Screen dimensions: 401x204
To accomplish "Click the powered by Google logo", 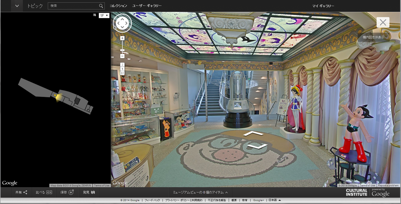I will [380, 193].
